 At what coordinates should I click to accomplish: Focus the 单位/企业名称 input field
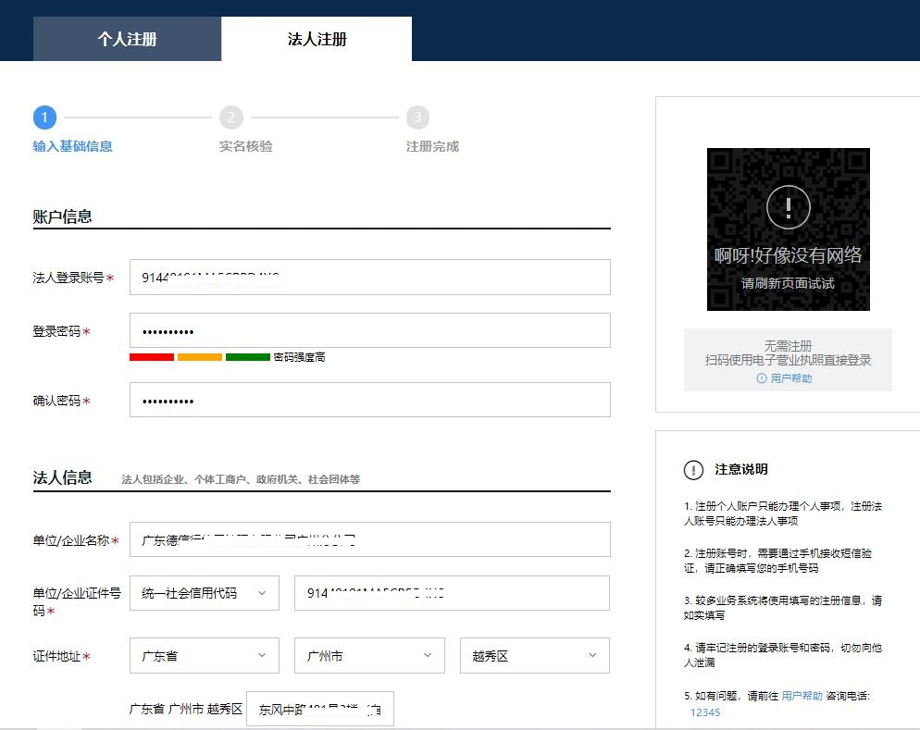[369, 539]
